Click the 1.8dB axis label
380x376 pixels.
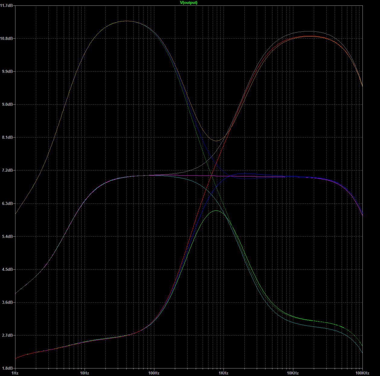[x=8, y=368]
